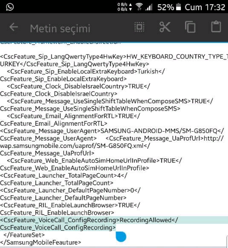Tap the CscFeature_Clock_DisableIsraelCountry TRUE line

coord(78,86)
